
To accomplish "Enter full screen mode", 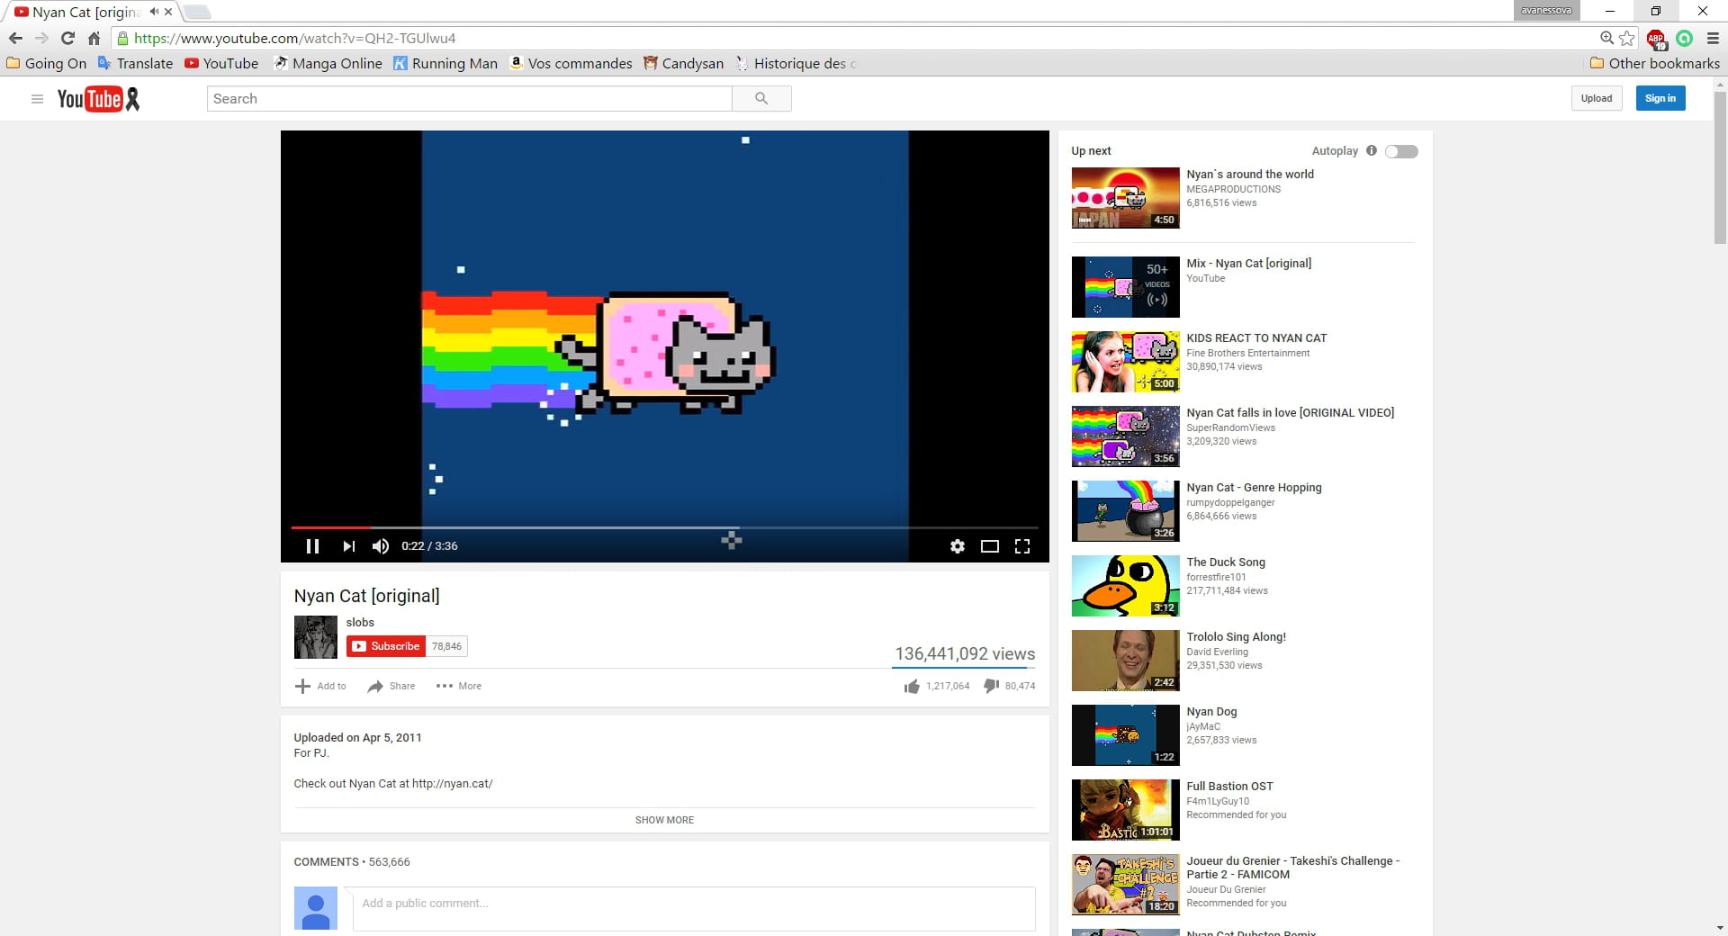I will 1022,546.
